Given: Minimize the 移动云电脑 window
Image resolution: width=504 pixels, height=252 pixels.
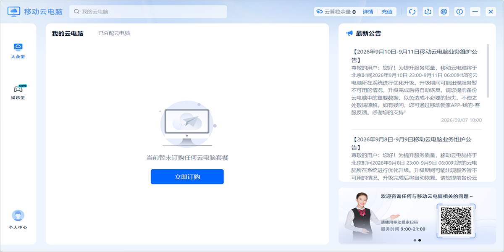Looking at the screenshot, I should point(475,12).
